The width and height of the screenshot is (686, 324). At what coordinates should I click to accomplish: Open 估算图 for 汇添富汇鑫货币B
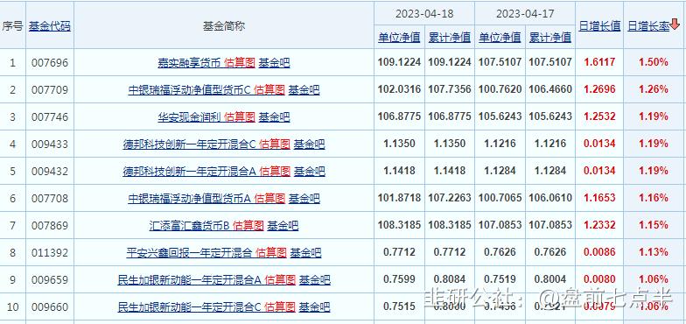click(x=248, y=226)
